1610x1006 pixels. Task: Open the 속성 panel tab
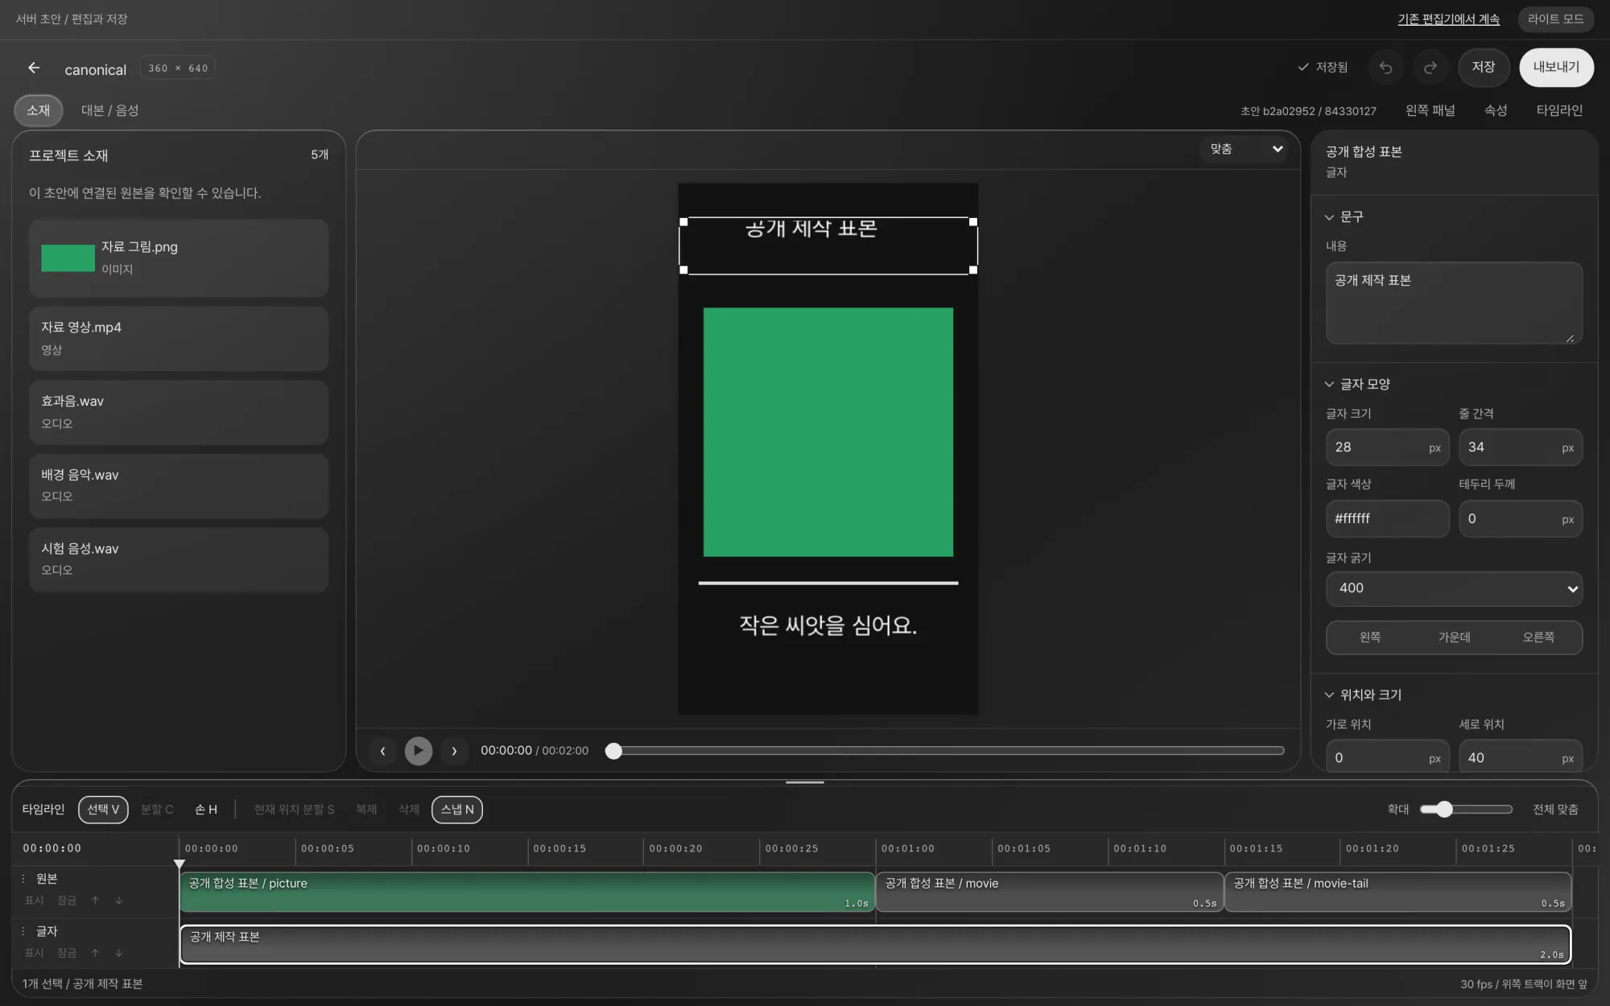tap(1496, 111)
